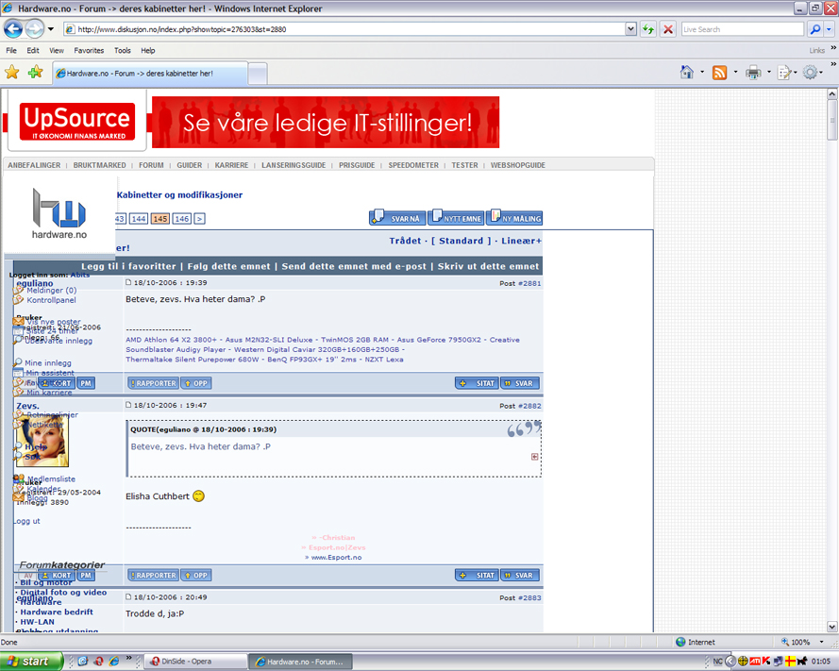Open post number #2883 link

click(529, 597)
